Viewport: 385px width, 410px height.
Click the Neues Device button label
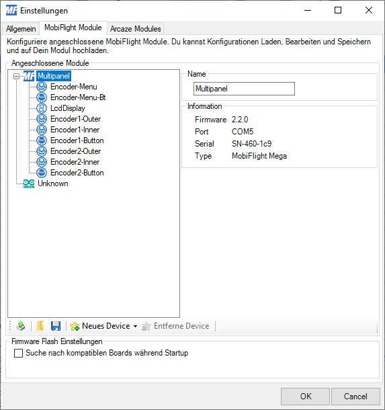click(x=106, y=326)
